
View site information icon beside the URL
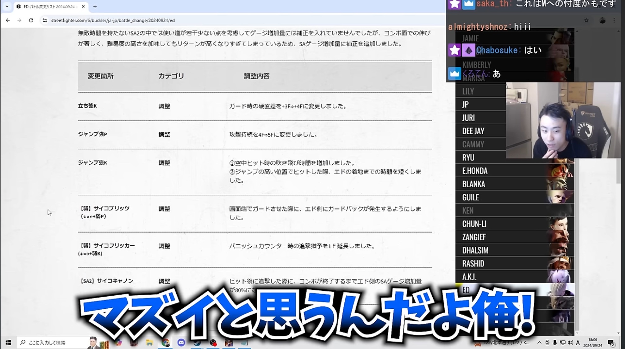click(45, 20)
